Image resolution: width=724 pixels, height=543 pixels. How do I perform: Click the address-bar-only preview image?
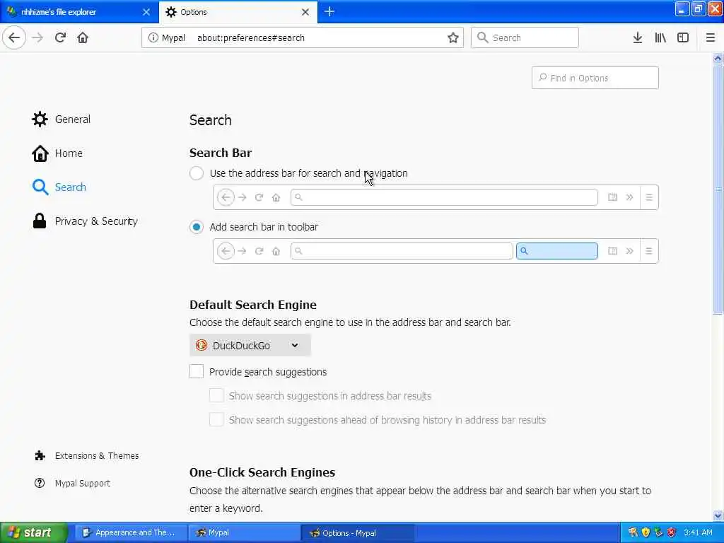point(436,197)
